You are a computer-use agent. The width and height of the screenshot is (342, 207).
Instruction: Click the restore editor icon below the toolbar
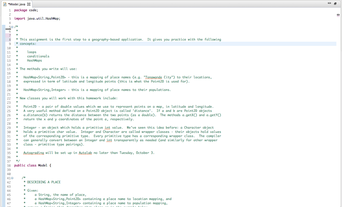(x=338, y=15)
